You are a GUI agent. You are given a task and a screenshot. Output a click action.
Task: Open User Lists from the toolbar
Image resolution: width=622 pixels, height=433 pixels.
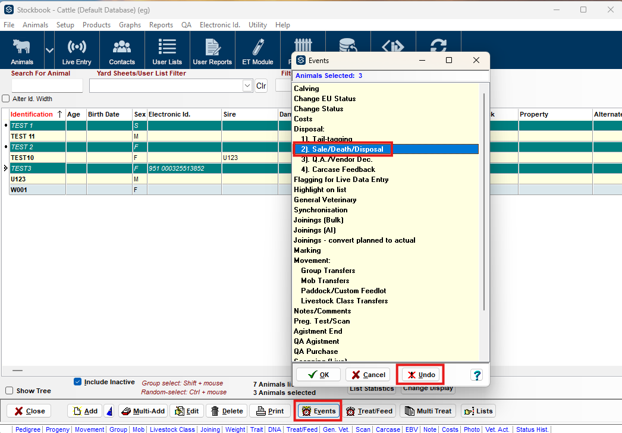(167, 51)
